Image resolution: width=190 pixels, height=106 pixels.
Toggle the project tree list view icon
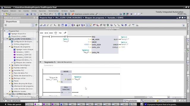(33, 25)
